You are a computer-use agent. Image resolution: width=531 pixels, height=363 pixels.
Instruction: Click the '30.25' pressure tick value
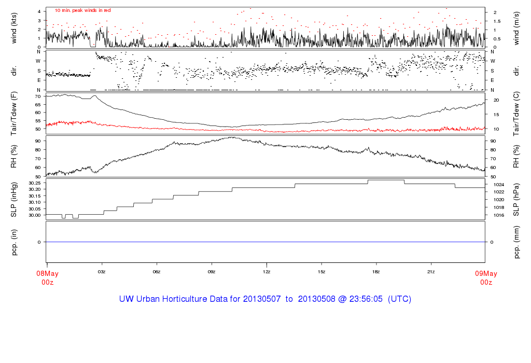coord(35,183)
